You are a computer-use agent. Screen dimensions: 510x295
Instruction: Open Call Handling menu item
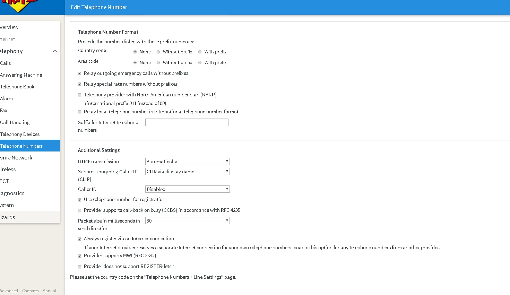15,122
